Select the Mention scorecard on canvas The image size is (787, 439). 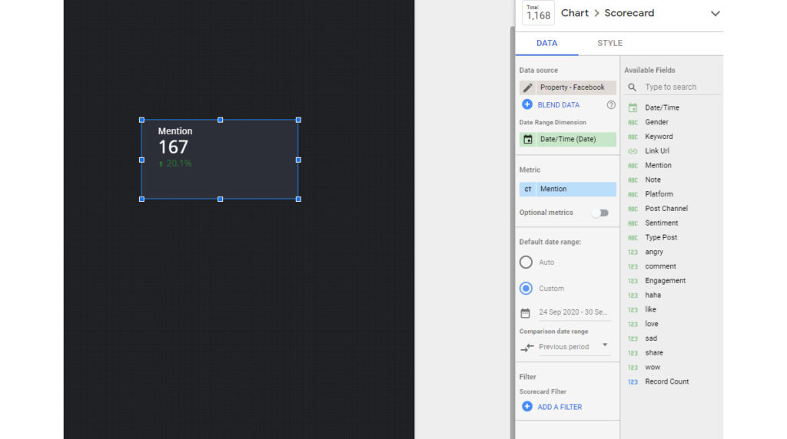pos(220,160)
